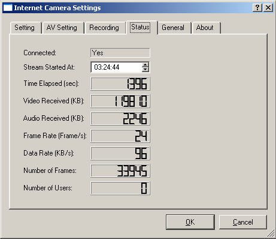Viewport: 276px width, 239px height.
Task: Click the 'Frame Rate (Frame/s):' label
Action: tap(55, 136)
